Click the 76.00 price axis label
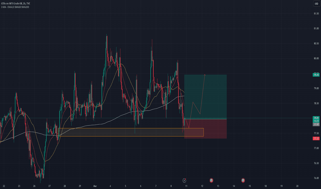Screen dimensions: 321x189 click(316, 178)
